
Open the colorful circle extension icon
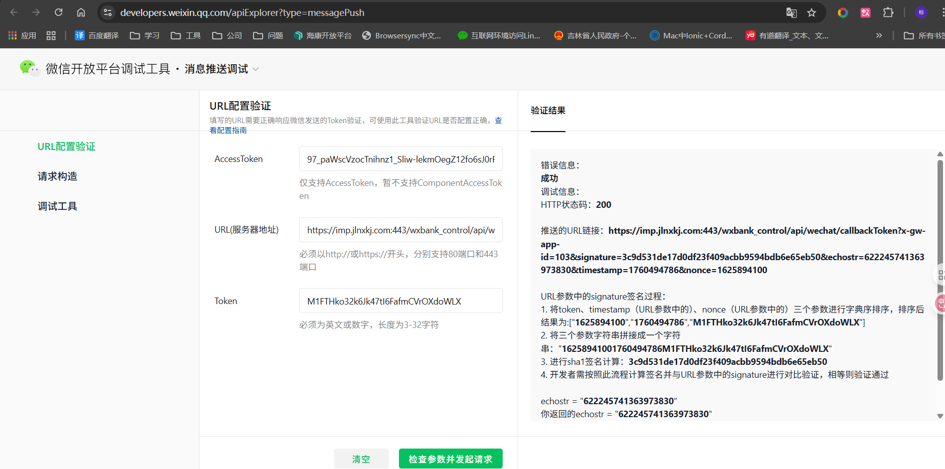coord(843,12)
